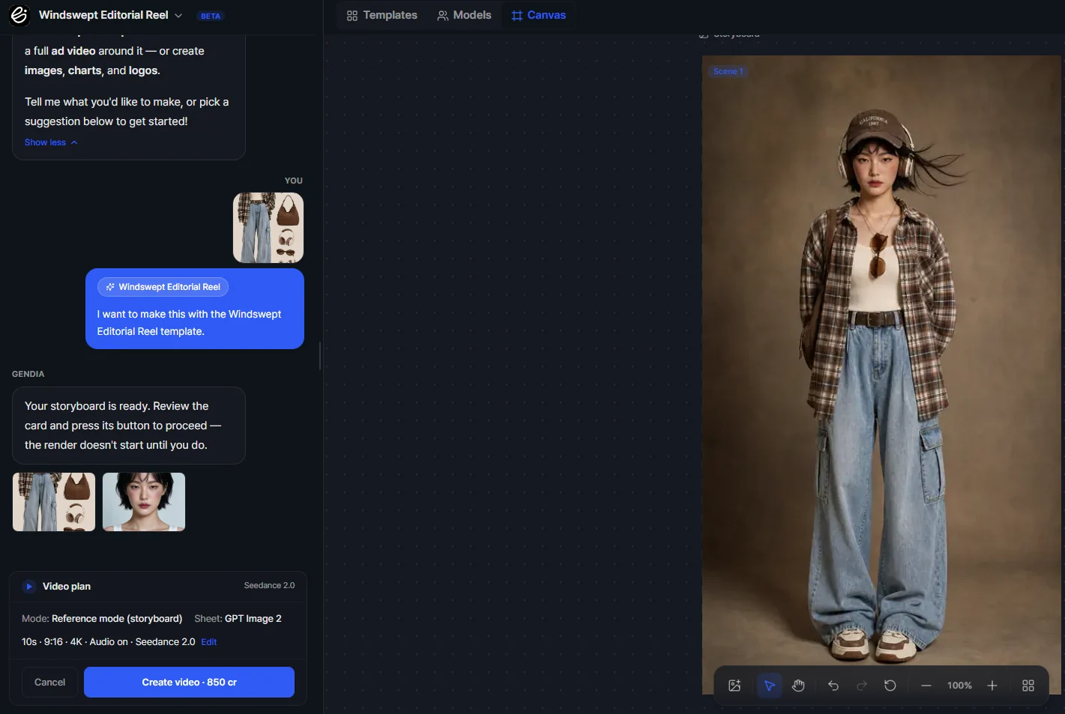Open the outfit reference thumbnail under storyboard message
The image size is (1065, 714).
54,502
